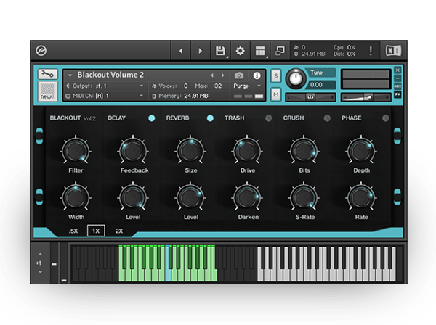Viewport: 436px width, 325px height.
Task: Click the Phase Rate knob
Action: tap(361, 197)
